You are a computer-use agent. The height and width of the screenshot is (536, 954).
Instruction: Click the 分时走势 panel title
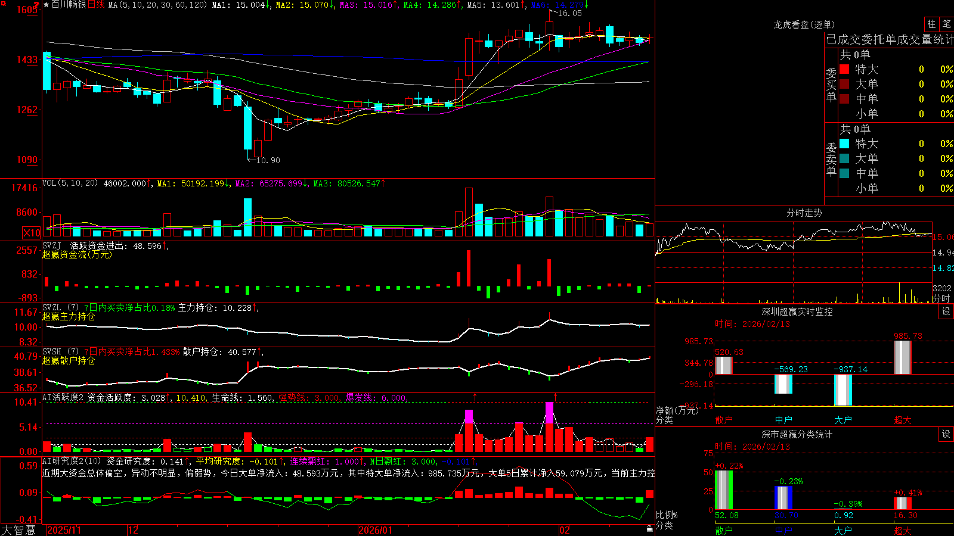point(804,213)
